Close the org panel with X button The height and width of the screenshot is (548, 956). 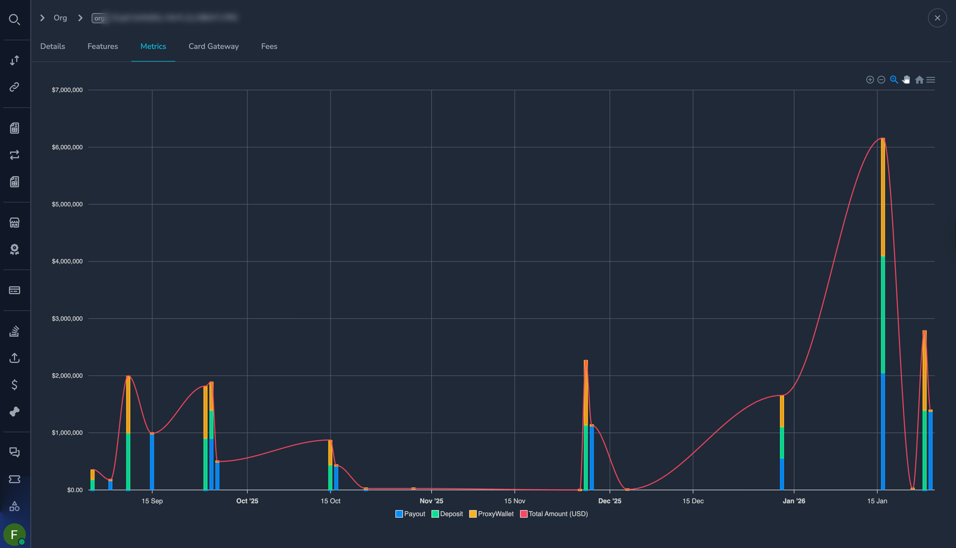coord(937,18)
